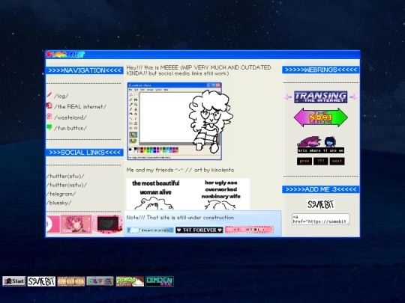Open the SOMEBIT taskbar badge
The width and height of the screenshot is (405, 303).
click(41, 281)
